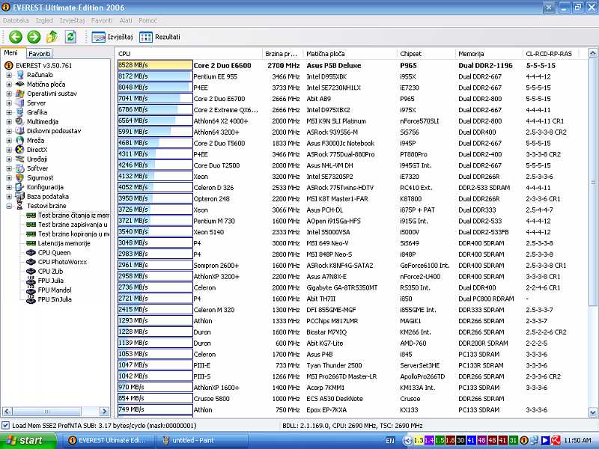The image size is (599, 449).
Task: Click the green Back arrow icon
Action: 15,37
